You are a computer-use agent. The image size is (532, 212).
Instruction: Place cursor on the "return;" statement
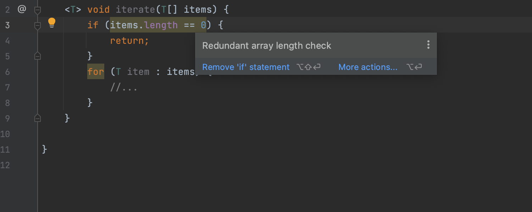point(129,41)
